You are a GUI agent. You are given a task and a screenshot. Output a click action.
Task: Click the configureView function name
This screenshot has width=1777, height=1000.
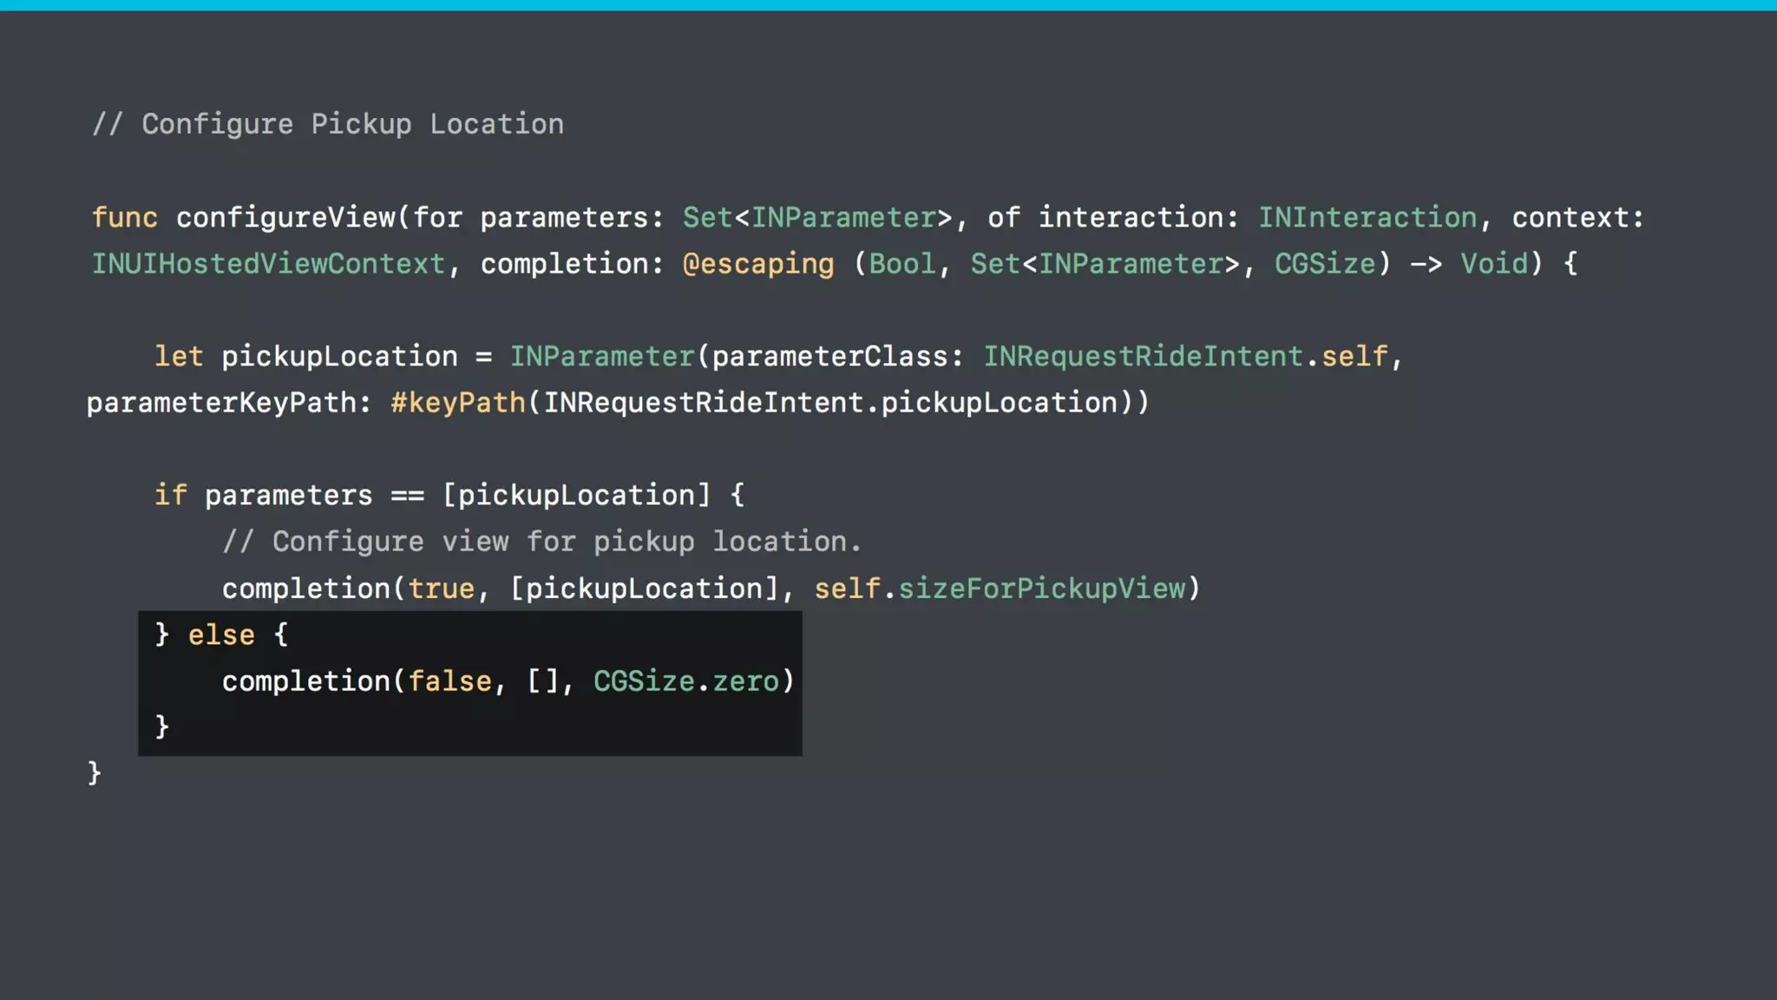(x=285, y=217)
